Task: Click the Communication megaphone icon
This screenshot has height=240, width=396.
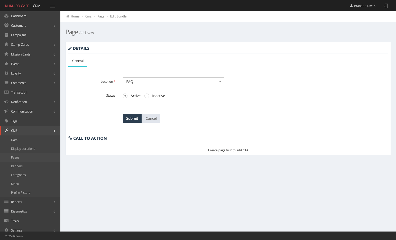Action: (x=6, y=111)
